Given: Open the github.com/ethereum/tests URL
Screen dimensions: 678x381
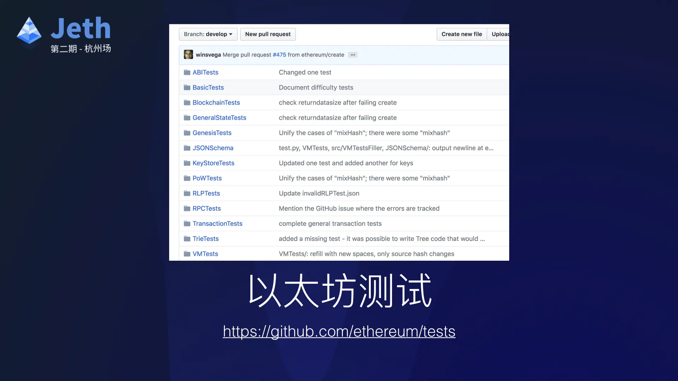Looking at the screenshot, I should pos(339,332).
